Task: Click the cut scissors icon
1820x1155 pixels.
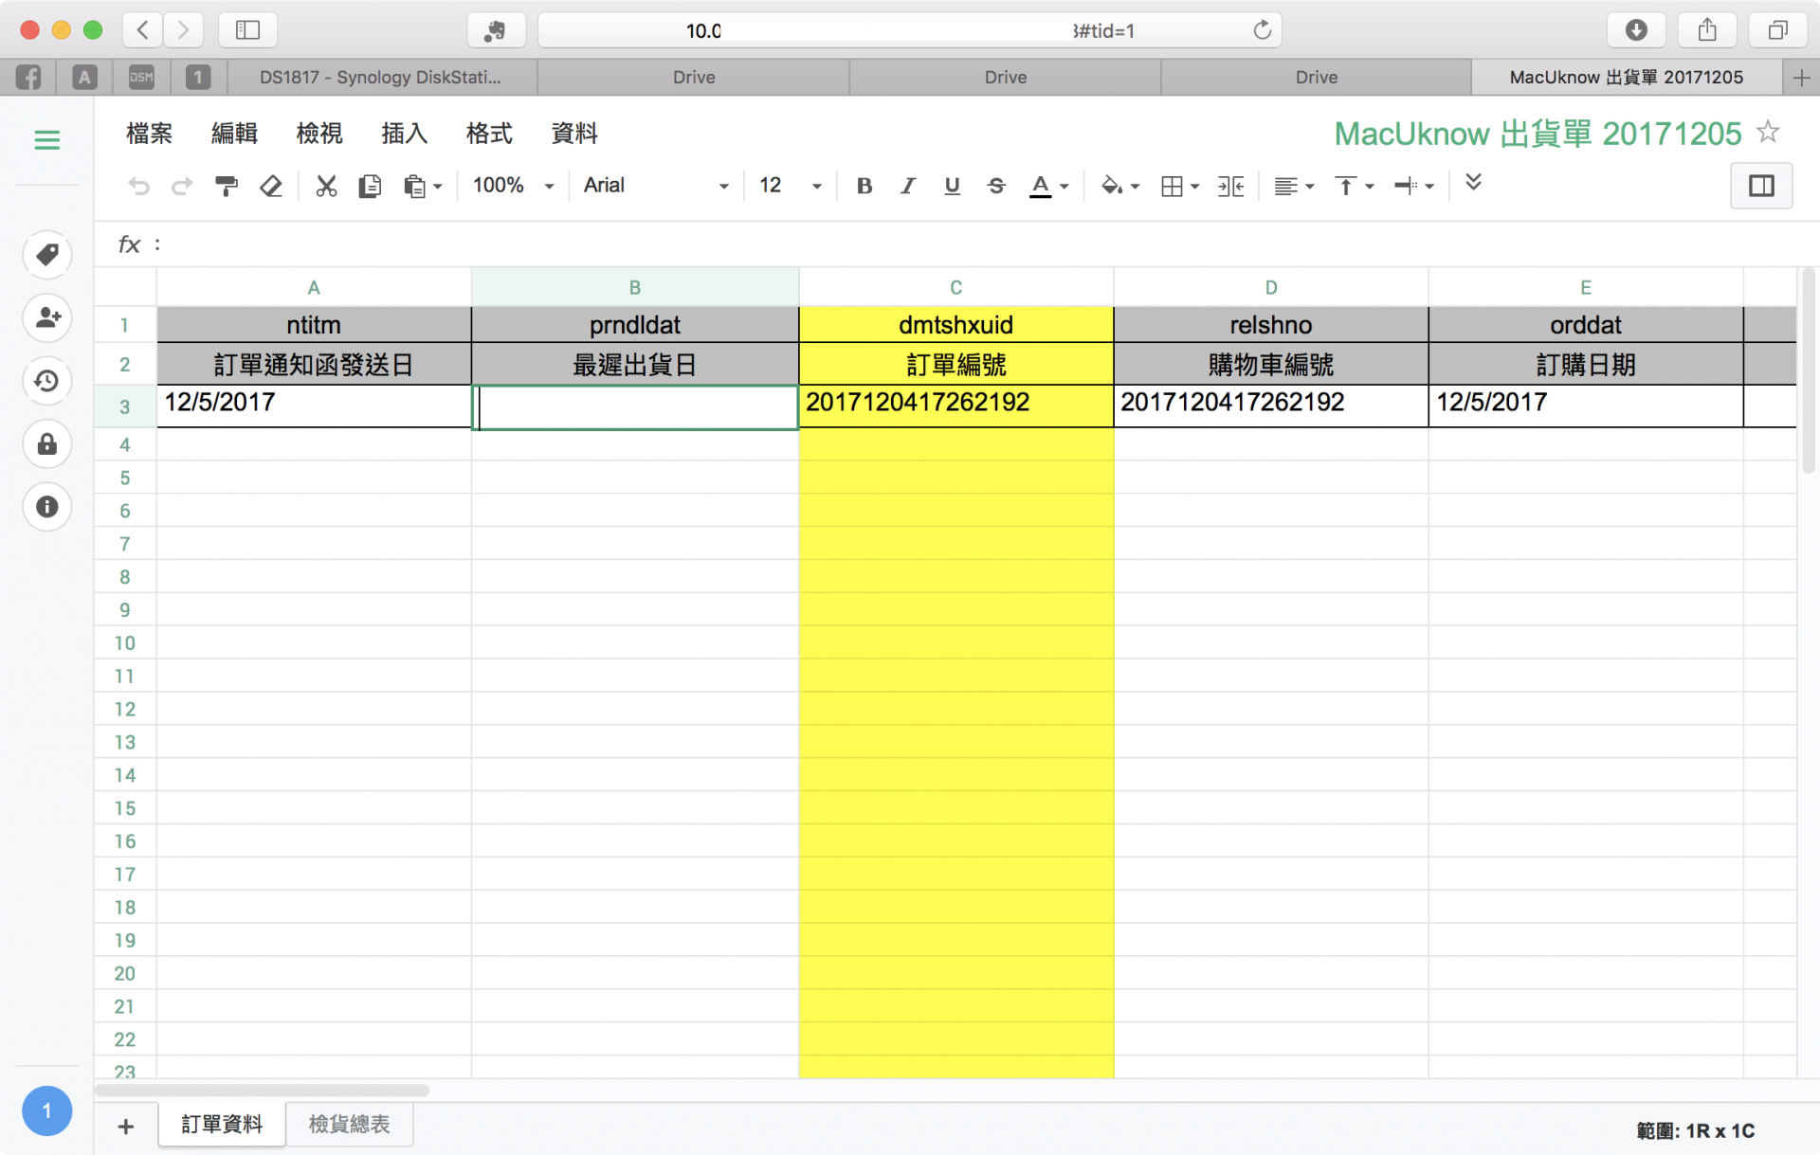Action: pyautogui.click(x=326, y=186)
